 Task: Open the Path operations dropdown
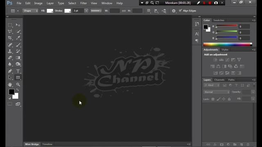tap(149, 11)
